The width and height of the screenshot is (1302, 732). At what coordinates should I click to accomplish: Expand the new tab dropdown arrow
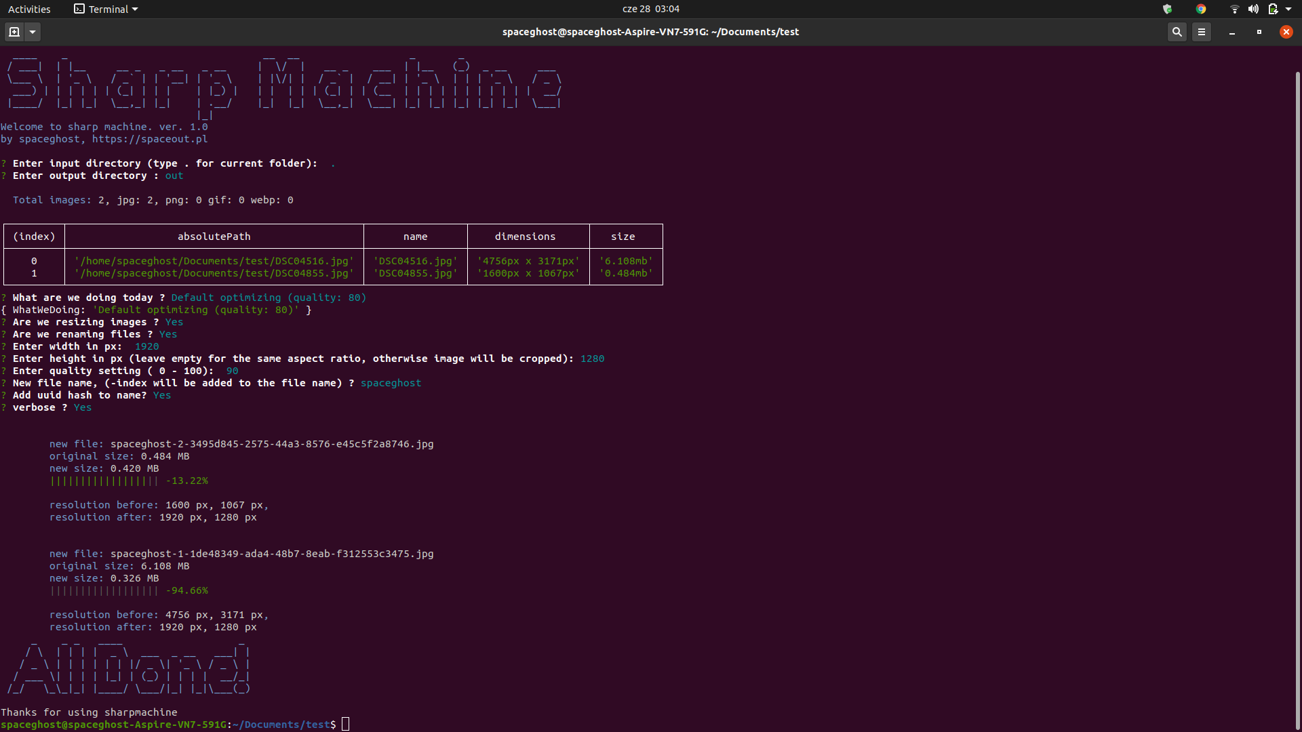point(33,32)
